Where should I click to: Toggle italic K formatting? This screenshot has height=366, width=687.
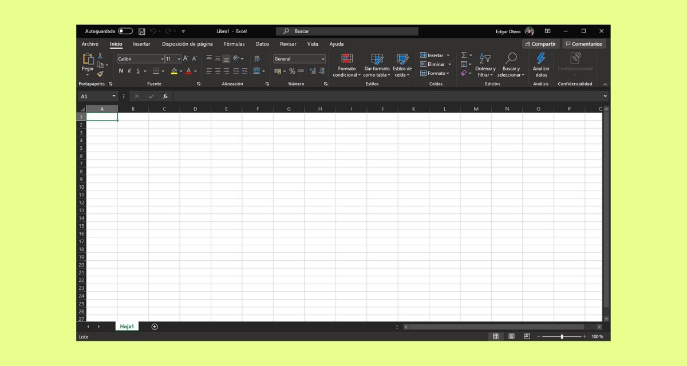(129, 71)
